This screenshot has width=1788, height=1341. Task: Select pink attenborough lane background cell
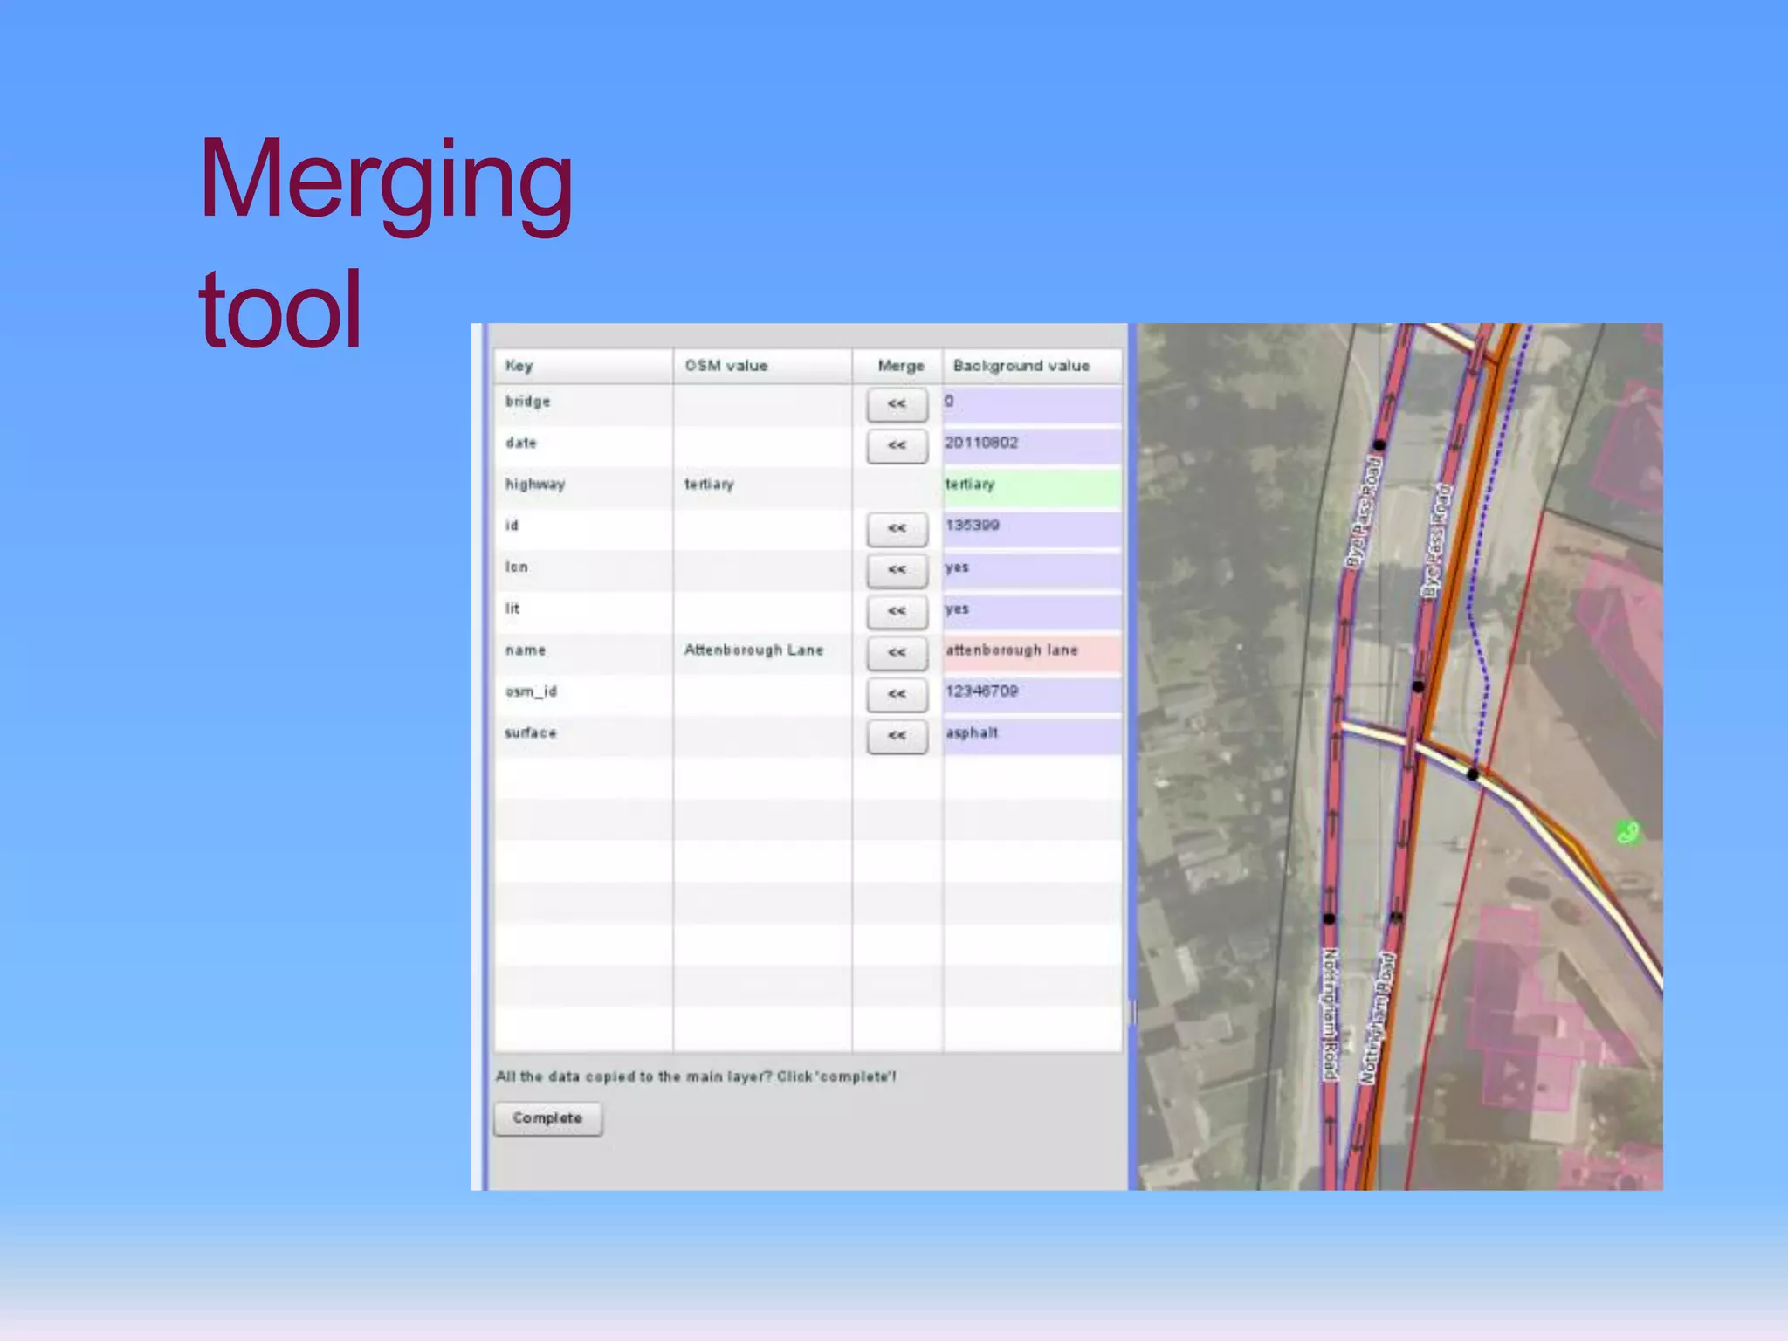pos(1031,651)
